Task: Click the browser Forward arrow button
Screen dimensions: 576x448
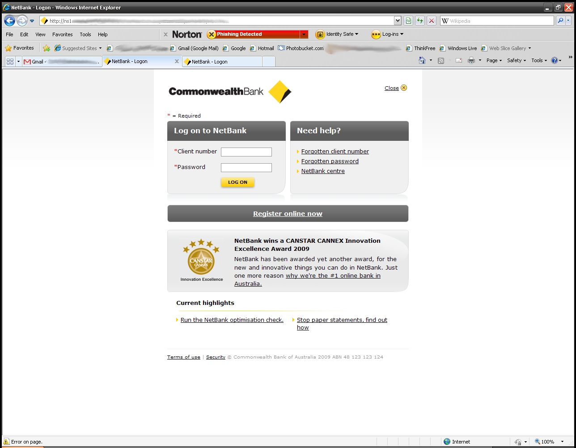Action: coord(22,21)
